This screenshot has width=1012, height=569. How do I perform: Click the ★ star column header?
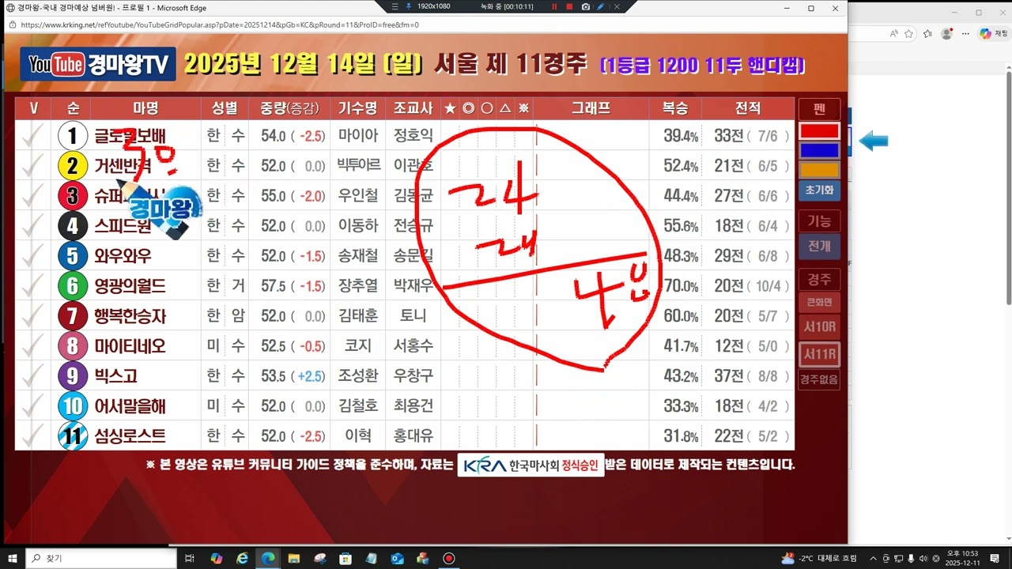point(450,108)
